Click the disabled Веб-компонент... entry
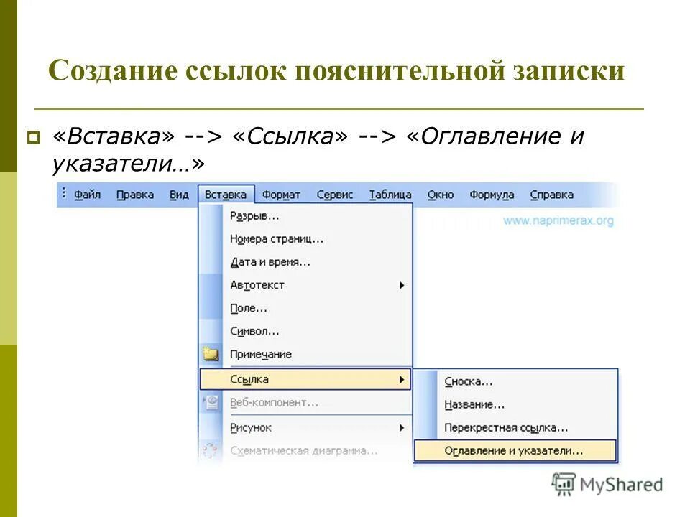Image resolution: width=690 pixels, height=517 pixels. point(305,403)
